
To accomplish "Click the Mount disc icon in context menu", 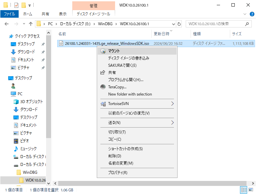I will point(103,51).
